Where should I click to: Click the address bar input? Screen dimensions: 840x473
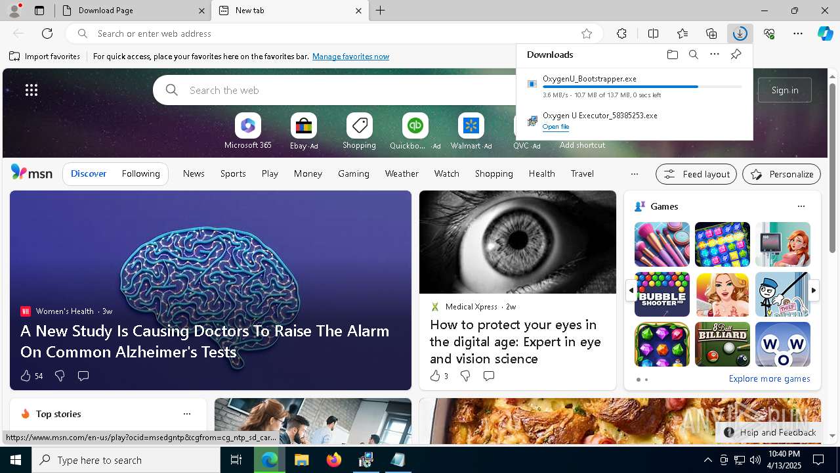pyautogui.click(x=335, y=34)
